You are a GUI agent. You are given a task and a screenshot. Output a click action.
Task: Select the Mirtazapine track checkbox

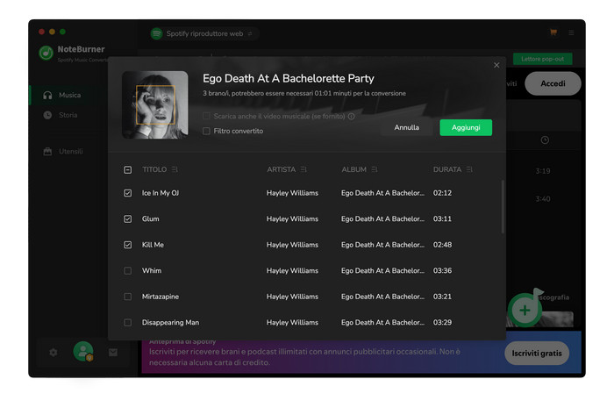(x=128, y=297)
